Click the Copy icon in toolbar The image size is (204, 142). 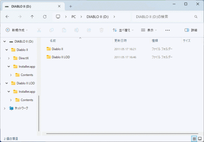coord(51,30)
